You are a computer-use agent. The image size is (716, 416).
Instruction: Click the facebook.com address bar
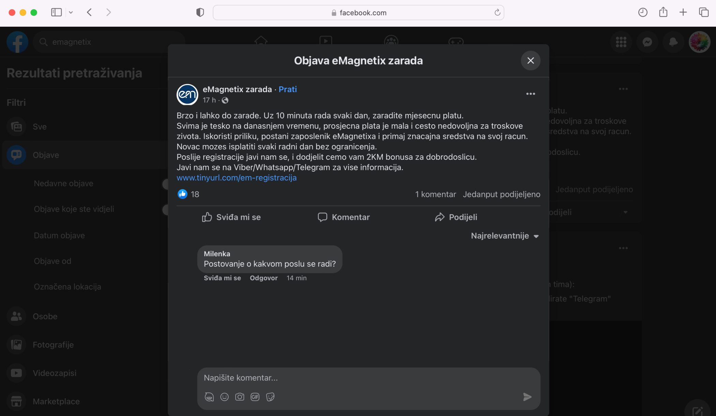pos(358,13)
